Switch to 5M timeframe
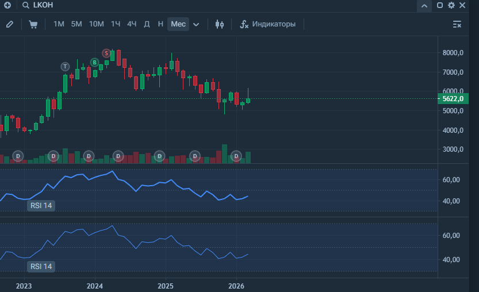The height and width of the screenshot is (292, 479). pos(76,24)
